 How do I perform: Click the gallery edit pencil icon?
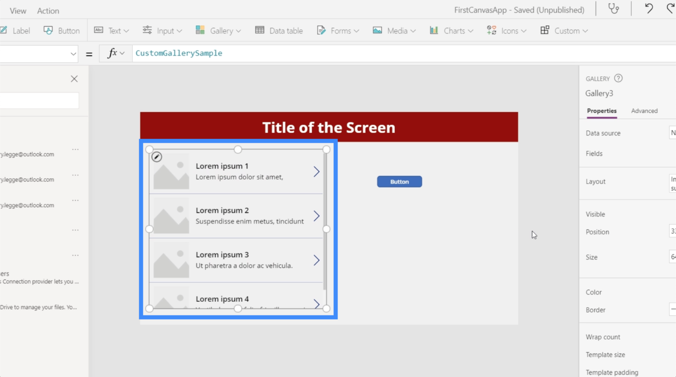pos(157,157)
